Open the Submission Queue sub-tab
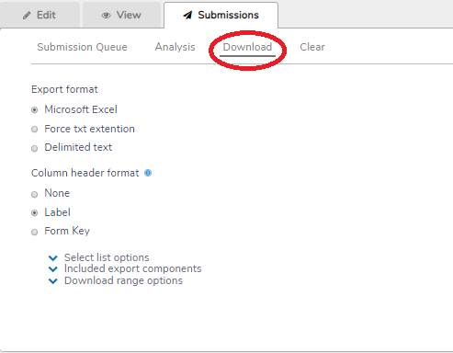Image resolution: width=453 pixels, height=353 pixels. pos(82,47)
